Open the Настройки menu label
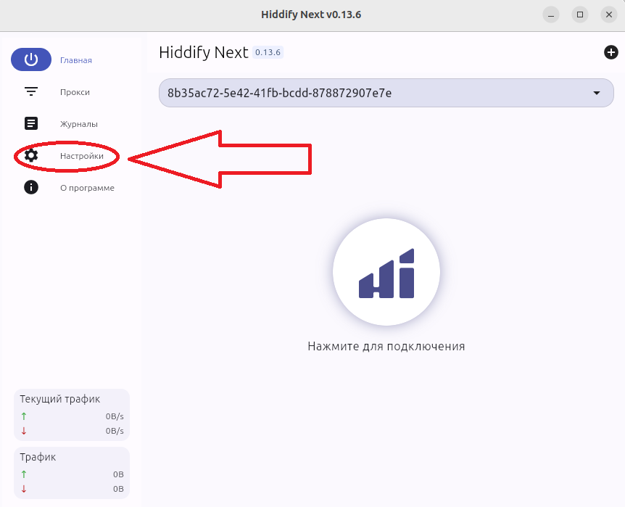The width and height of the screenshot is (625, 507). 82,156
